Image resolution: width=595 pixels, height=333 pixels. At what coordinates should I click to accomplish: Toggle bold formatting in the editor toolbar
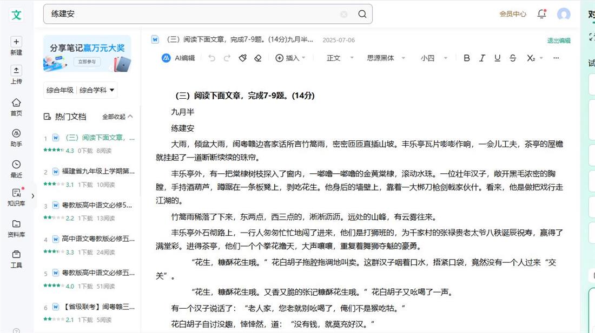(467, 58)
